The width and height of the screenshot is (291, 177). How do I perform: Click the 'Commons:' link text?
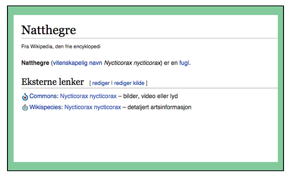[x=44, y=96]
